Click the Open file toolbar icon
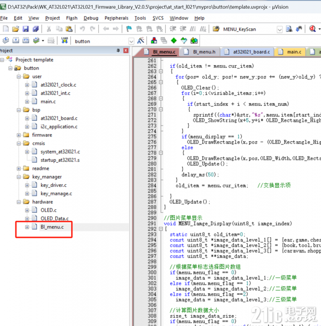The height and width of the screenshot is (326, 321). (x=15, y=29)
